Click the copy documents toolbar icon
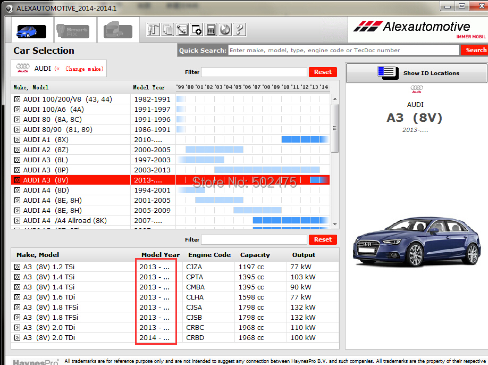The image size is (488, 365). 167,30
